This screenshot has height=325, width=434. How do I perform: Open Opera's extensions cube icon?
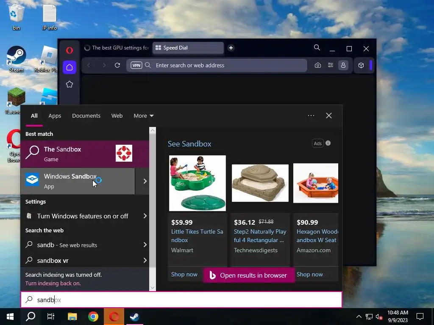361,65
